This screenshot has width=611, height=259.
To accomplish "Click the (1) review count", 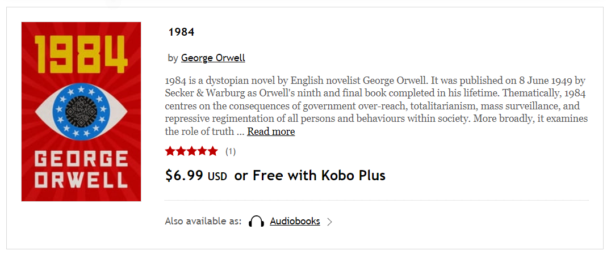I will pyautogui.click(x=231, y=152).
